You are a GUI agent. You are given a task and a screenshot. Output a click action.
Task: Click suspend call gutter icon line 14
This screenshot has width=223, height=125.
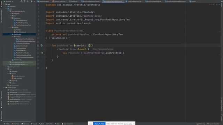(x=42, y=53)
